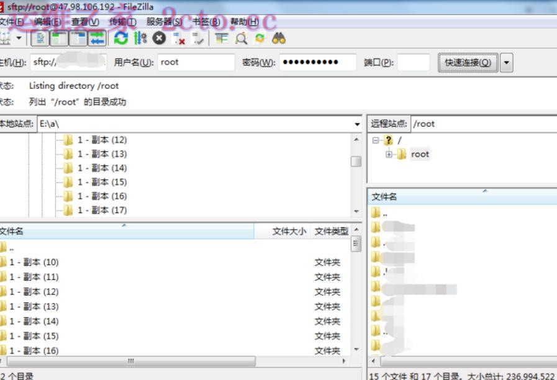
Task: Expand the remote root folder node
Action: point(389,155)
